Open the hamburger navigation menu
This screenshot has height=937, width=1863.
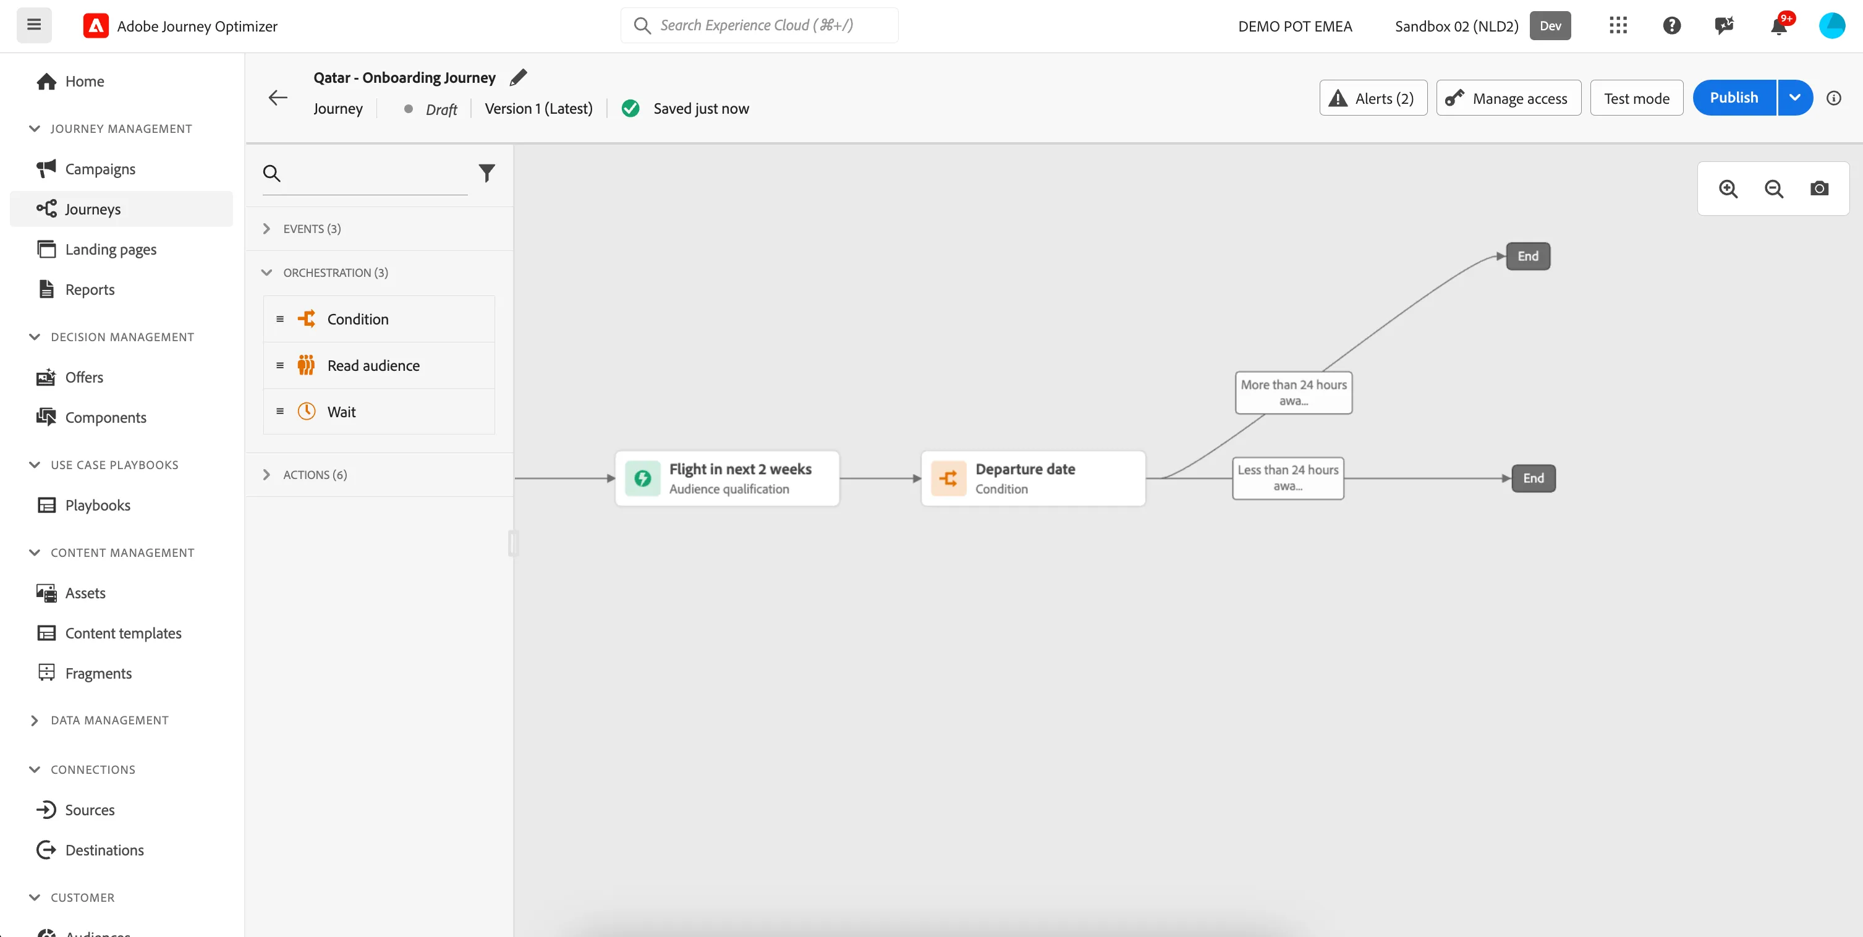tap(34, 25)
